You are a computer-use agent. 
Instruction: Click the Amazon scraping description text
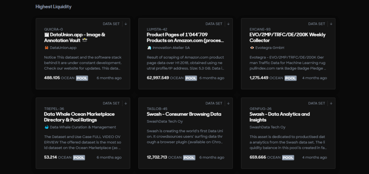point(186,63)
